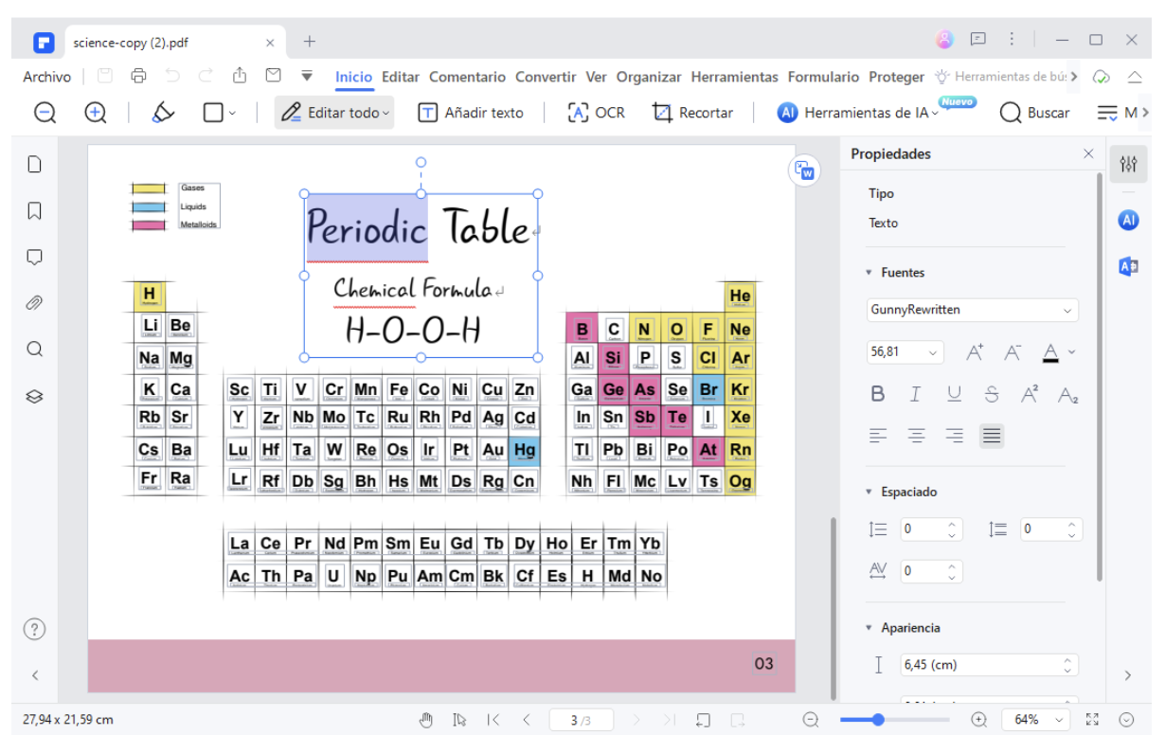Switch to the Comentario tab
Viewport: 1165px width, 735px height.
coord(467,77)
